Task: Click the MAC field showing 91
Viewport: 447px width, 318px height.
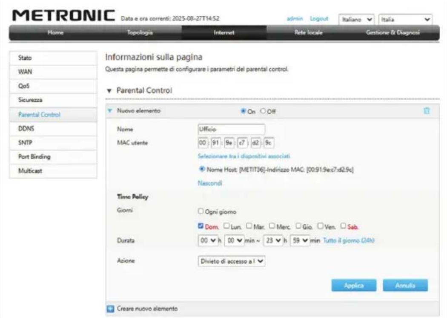Action: tap(216, 143)
